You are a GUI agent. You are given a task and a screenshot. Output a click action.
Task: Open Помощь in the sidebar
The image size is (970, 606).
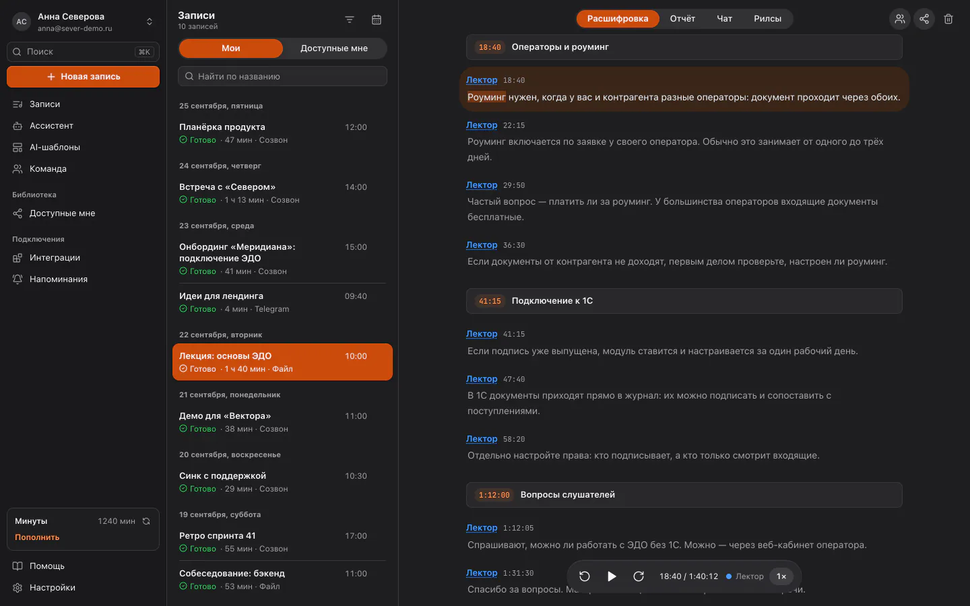[x=83, y=566]
